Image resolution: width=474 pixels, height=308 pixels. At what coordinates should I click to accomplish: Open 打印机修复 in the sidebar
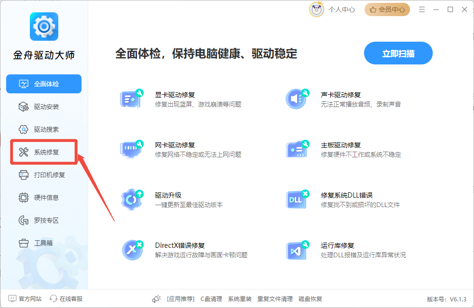(44, 175)
